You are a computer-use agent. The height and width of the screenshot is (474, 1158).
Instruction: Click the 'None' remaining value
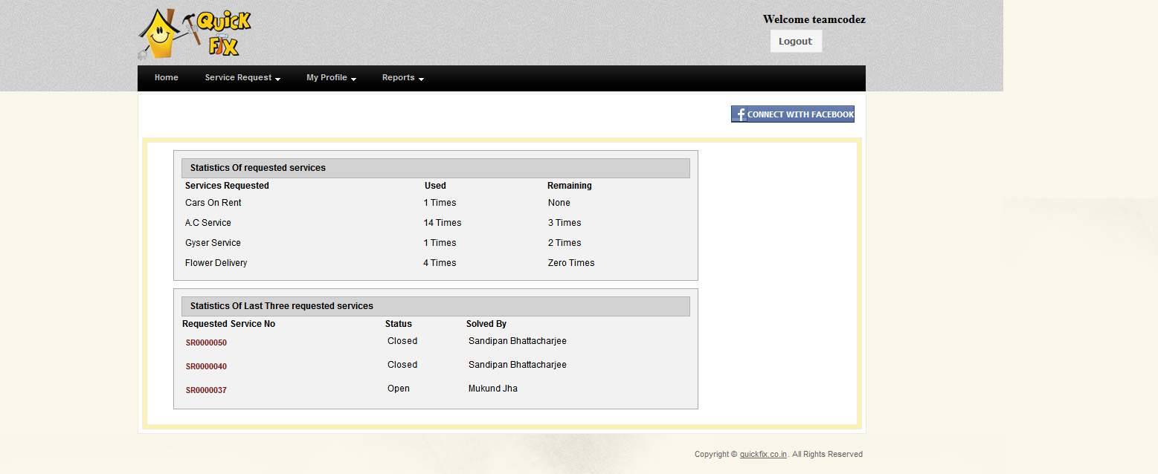559,203
